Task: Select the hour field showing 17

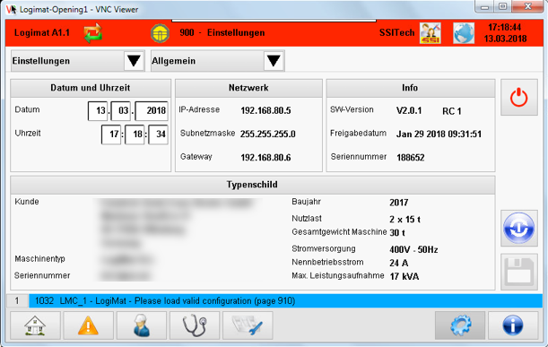Action: pyautogui.click(x=111, y=134)
